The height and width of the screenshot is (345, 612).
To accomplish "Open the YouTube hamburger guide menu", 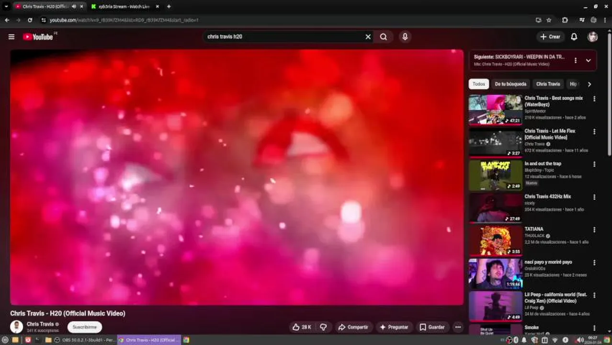I will click(x=11, y=37).
